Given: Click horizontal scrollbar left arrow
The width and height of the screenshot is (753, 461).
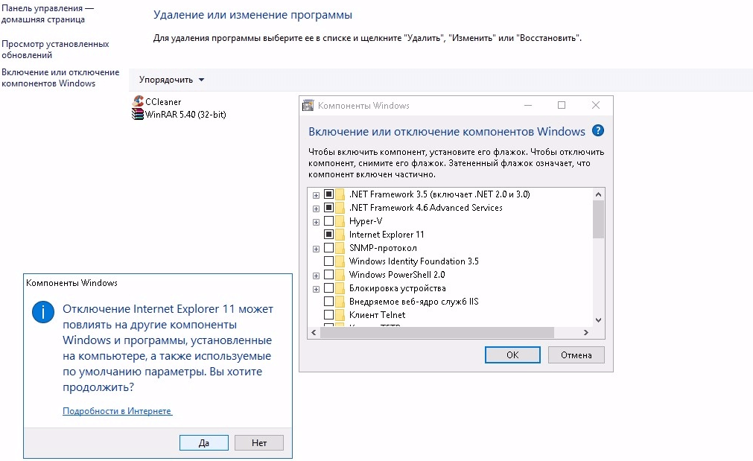Looking at the screenshot, I should coord(314,332).
